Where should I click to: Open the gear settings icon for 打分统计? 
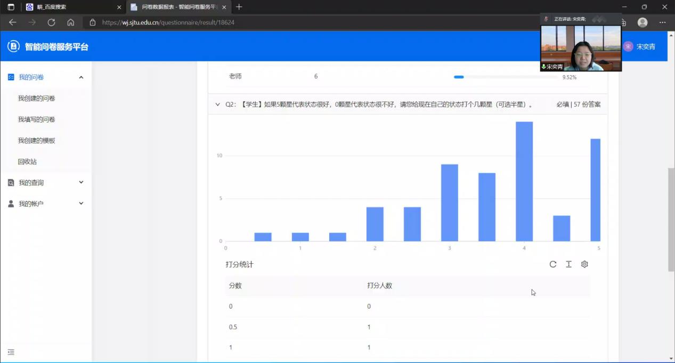tap(584, 264)
